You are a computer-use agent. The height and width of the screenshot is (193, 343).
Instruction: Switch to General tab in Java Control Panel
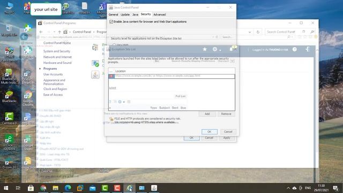[x=113, y=14]
